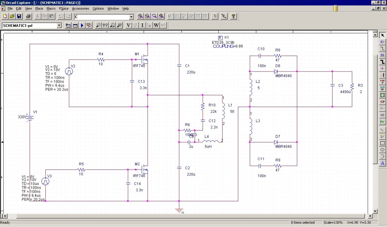Open a file using the folder icon
This screenshot has height=227, width=387.
click(x=12, y=16)
